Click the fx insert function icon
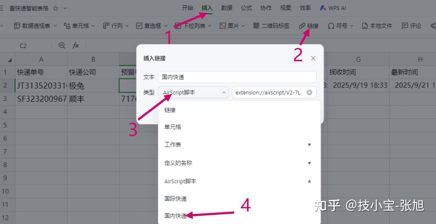436x224 pixels. tap(76, 45)
